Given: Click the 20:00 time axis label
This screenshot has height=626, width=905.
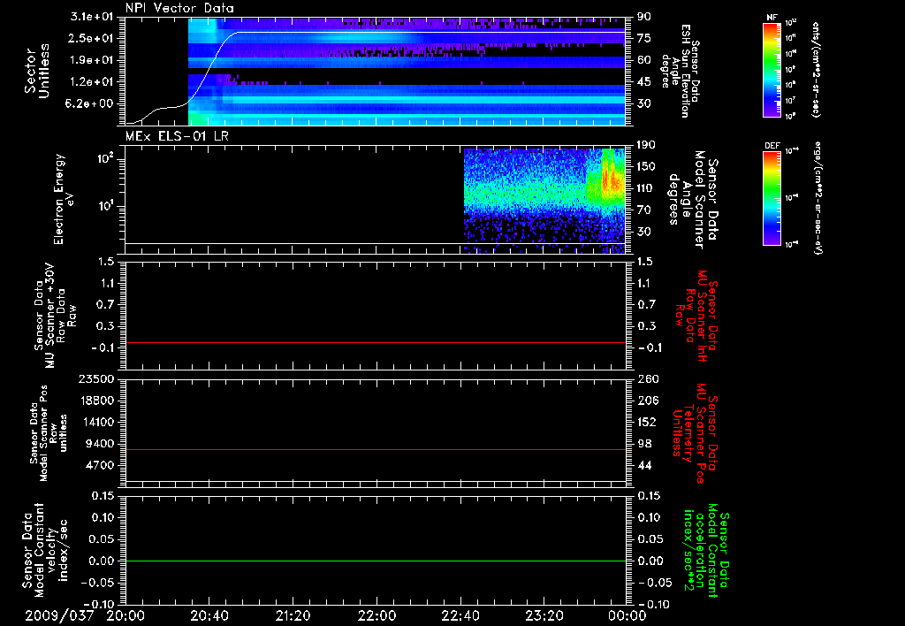Looking at the screenshot, I should click(125, 615).
